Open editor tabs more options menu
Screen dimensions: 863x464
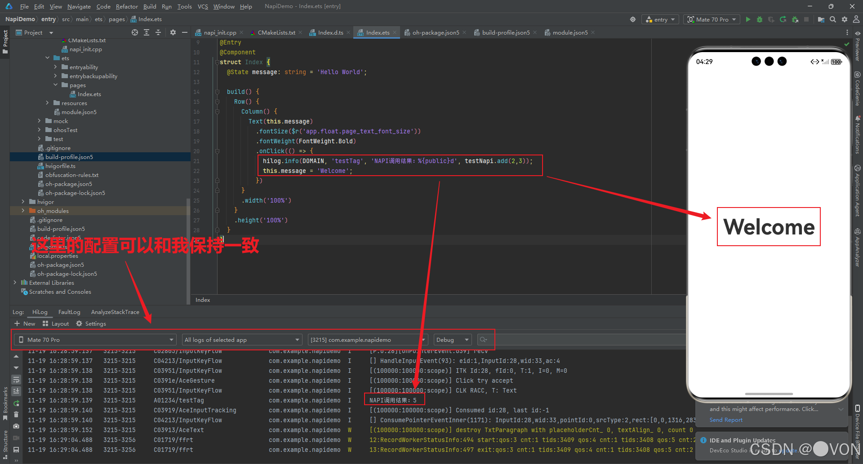847,32
